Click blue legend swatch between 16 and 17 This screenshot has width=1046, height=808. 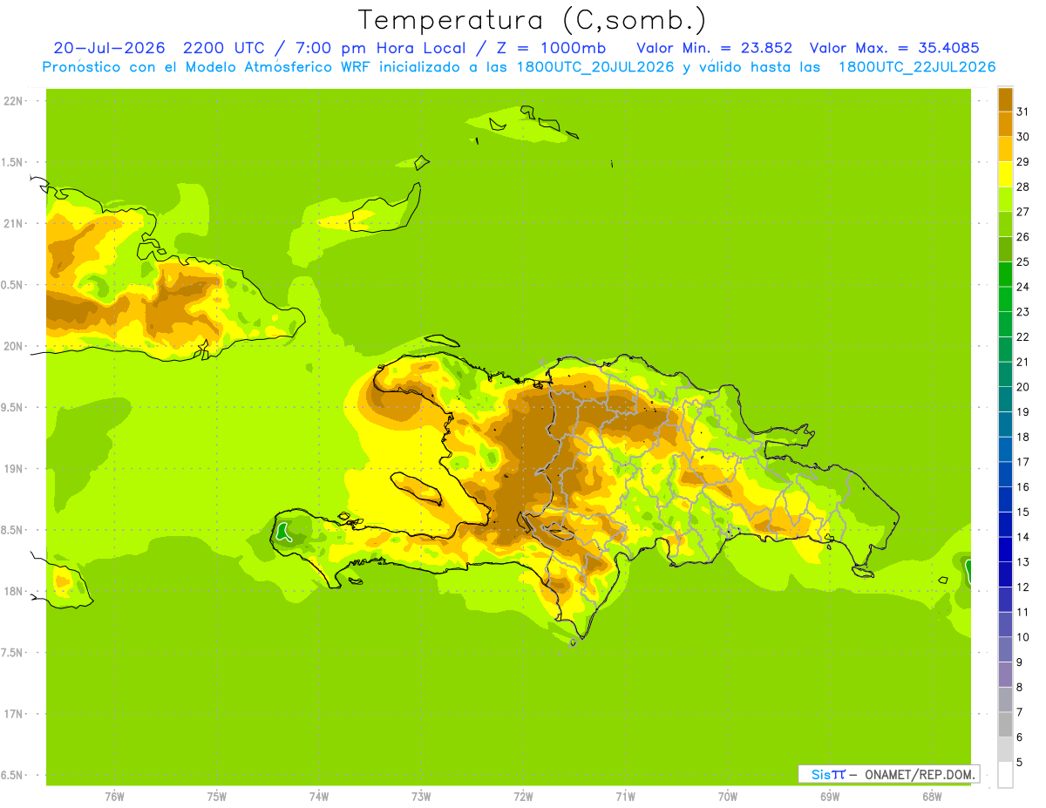tap(1005, 474)
